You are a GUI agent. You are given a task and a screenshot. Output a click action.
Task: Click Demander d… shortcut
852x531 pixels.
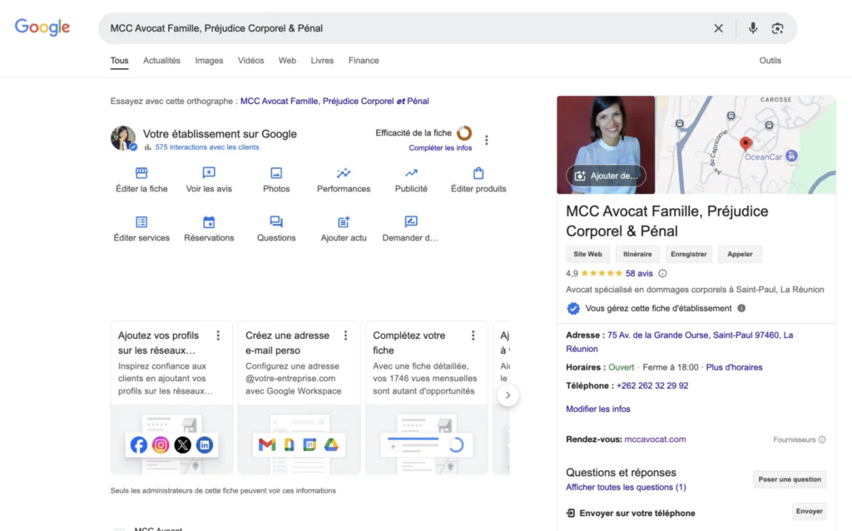pyautogui.click(x=410, y=229)
